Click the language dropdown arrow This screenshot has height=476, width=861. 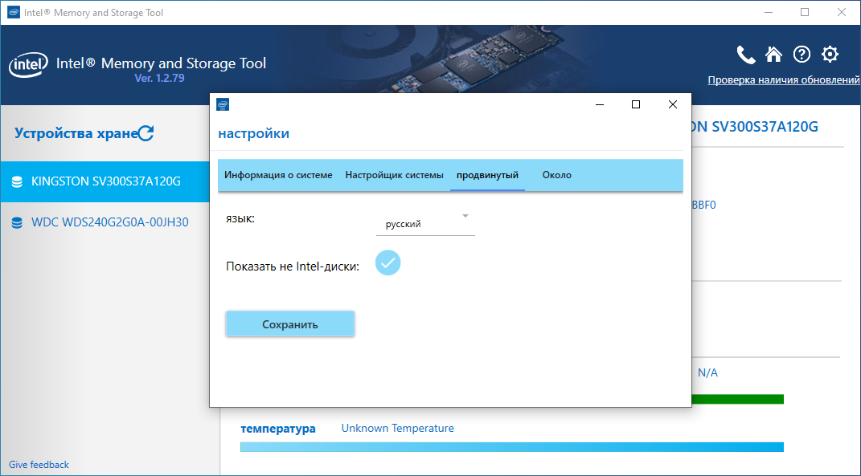465,216
